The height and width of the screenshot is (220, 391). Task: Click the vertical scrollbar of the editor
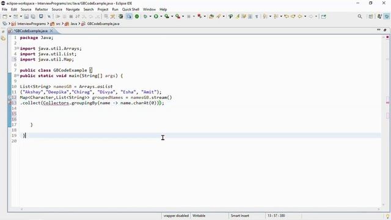(383, 121)
